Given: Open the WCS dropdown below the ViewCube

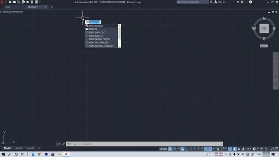Looking at the screenshot, I should pos(264,46).
